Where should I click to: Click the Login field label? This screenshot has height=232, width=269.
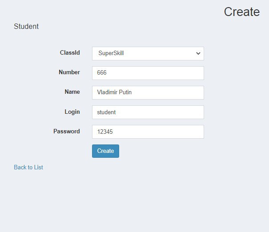[x=72, y=112]
